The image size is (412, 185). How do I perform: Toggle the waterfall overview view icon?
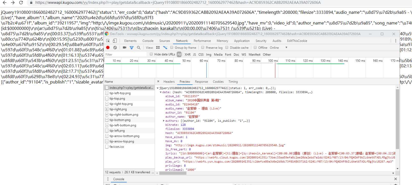(x=165, y=47)
